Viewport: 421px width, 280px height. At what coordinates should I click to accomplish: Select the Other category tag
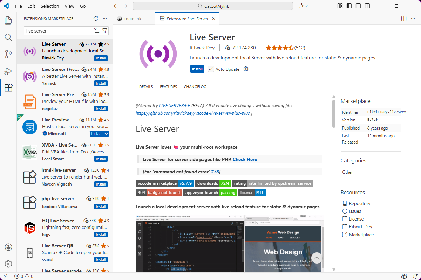(x=347, y=172)
